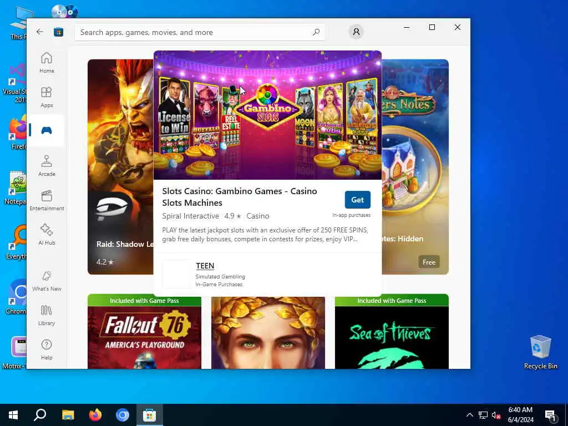Open the Gambino Slots banner image
The height and width of the screenshot is (426, 568).
267,115
